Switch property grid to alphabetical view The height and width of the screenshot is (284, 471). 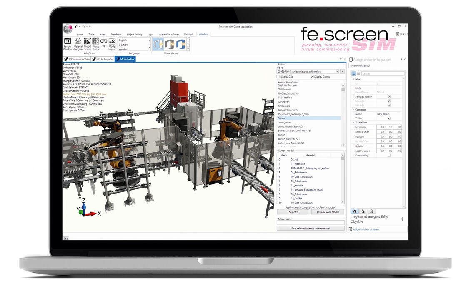(358, 74)
